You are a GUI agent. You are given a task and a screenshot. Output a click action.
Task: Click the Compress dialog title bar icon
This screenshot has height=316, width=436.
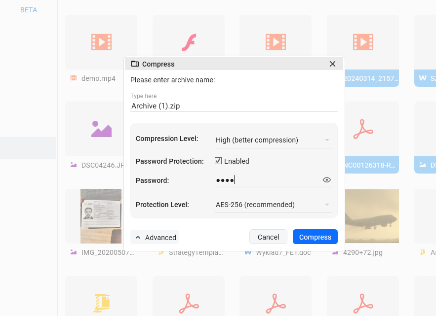pos(135,64)
